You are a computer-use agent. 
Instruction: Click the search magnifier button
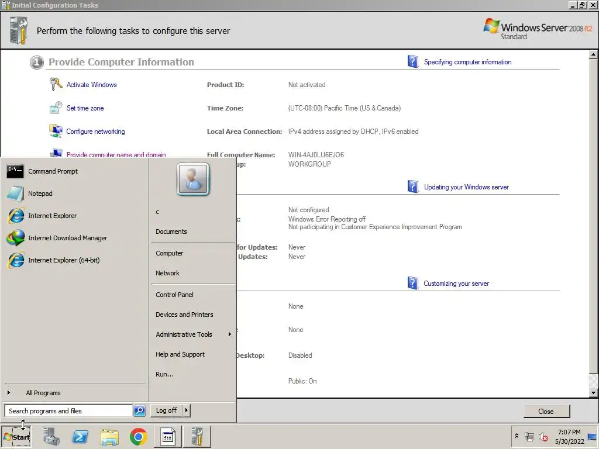139,411
